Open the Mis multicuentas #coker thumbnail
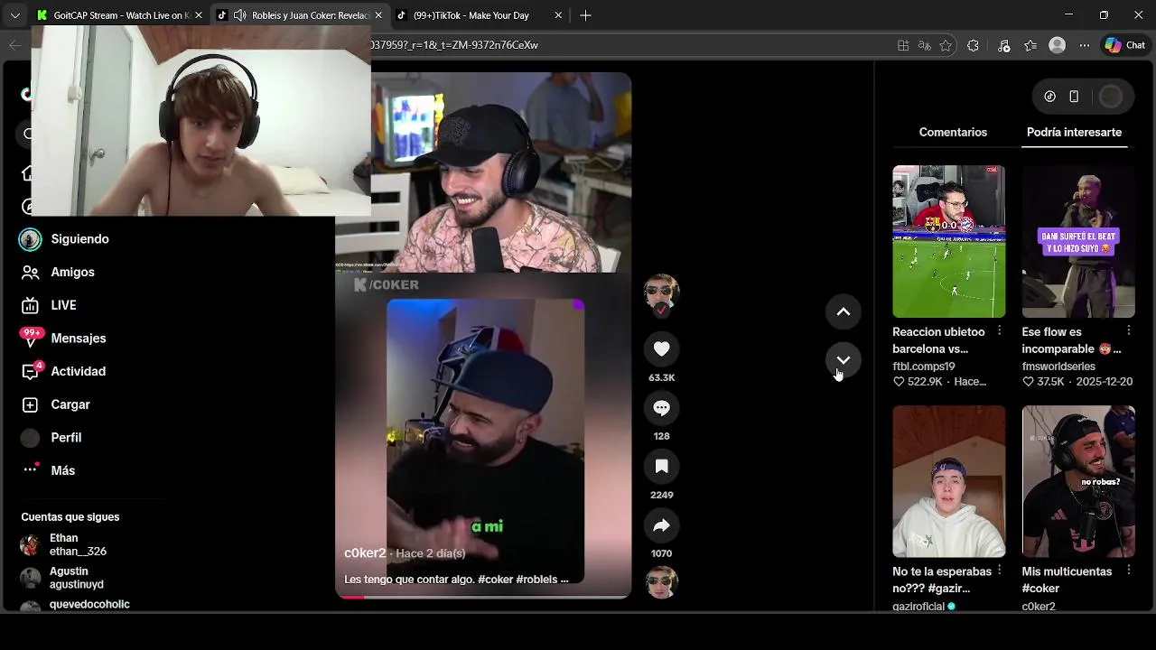This screenshot has width=1156, height=650. point(1078,481)
